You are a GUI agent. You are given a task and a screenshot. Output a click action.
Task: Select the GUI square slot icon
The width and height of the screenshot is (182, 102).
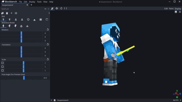pos(47,20)
